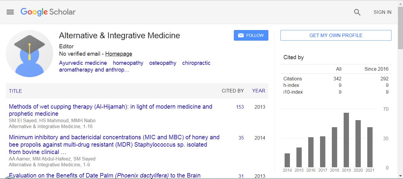
Task: Click the search magnifier icon
Action: (x=357, y=12)
